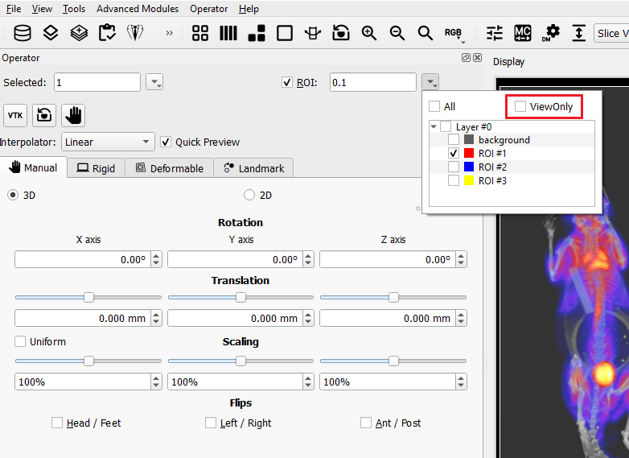The width and height of the screenshot is (629, 458).
Task: Click the VTK button in Operator panel
Action: (15, 115)
